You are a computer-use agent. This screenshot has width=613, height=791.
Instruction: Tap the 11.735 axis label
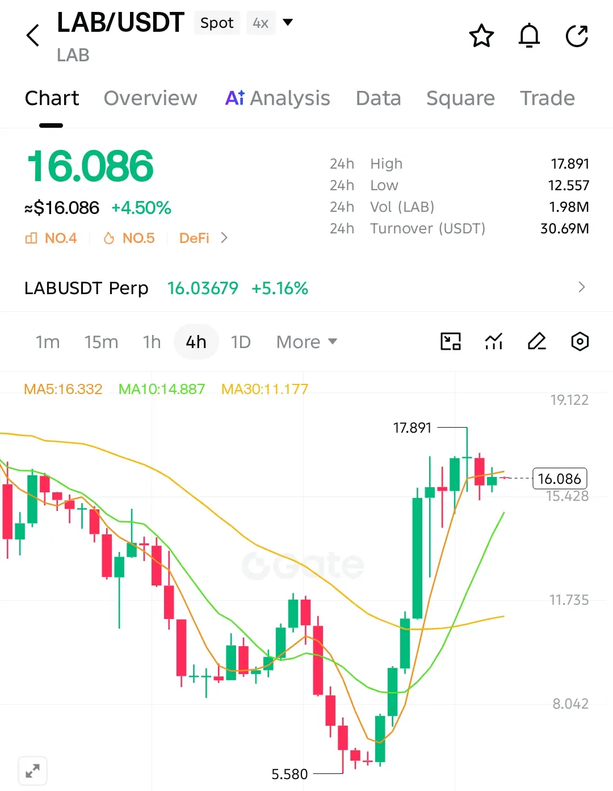coord(569,600)
